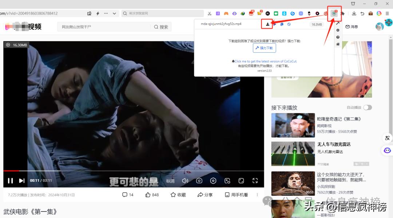Go to CoCoCut home icon
This screenshot has width=393, height=218.
tap(338, 44)
